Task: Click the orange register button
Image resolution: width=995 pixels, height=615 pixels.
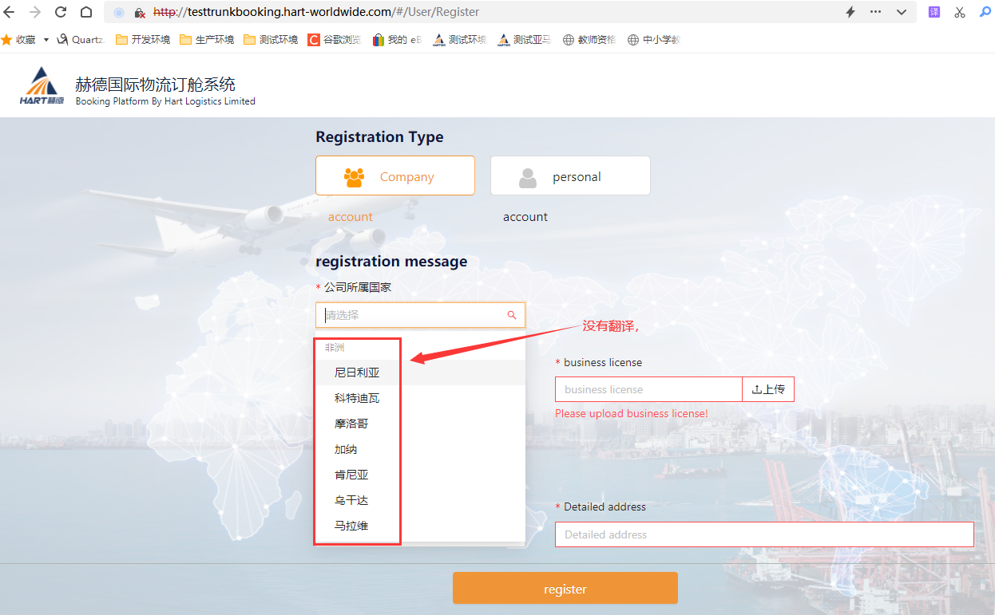Action: (x=565, y=589)
